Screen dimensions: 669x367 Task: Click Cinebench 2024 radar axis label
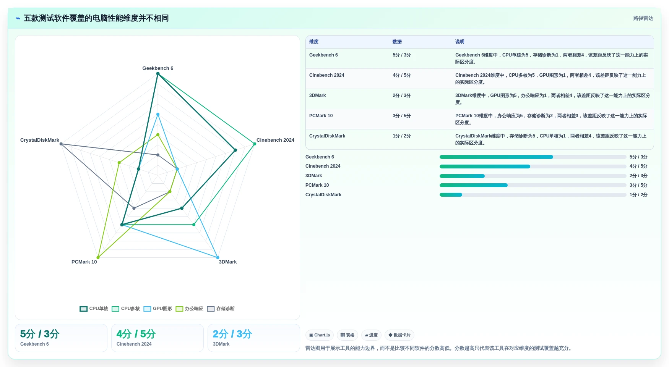click(x=275, y=140)
